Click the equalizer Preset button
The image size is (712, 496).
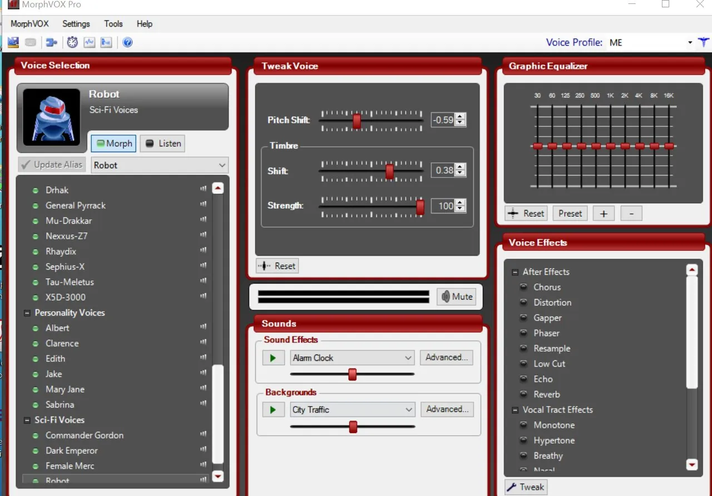point(570,214)
